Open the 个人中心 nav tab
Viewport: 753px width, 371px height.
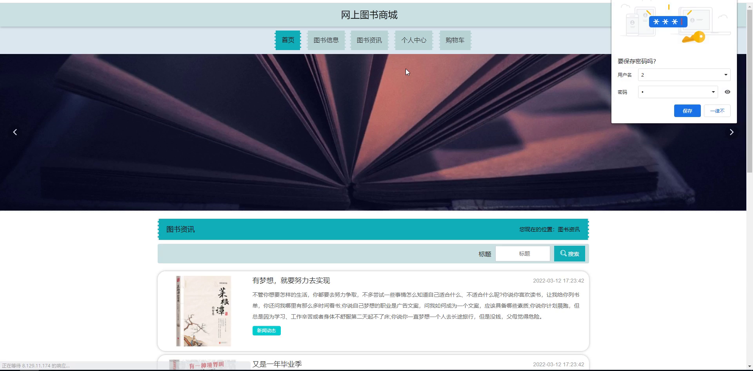pos(414,40)
